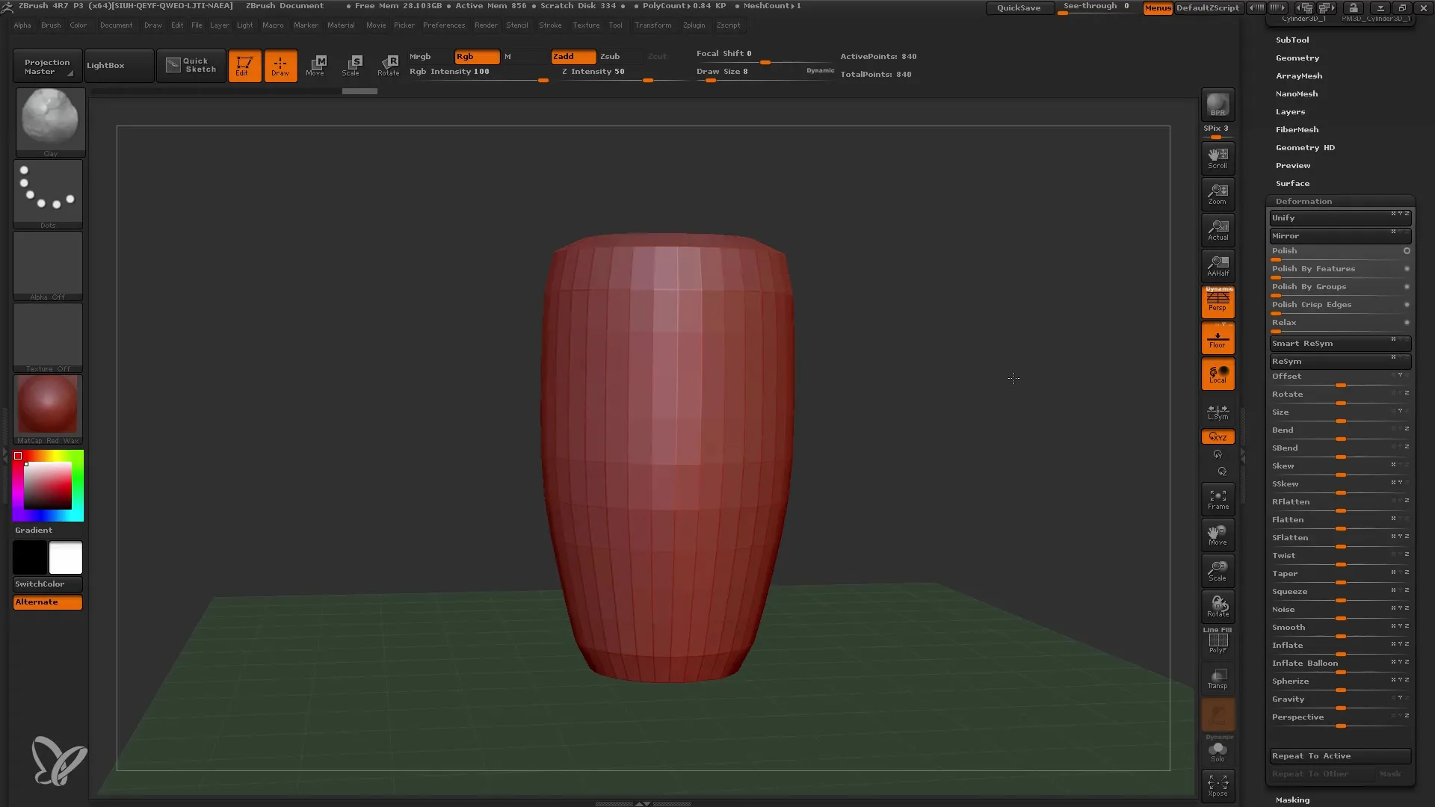Select the Frame view icon
The height and width of the screenshot is (807, 1435).
(x=1218, y=498)
